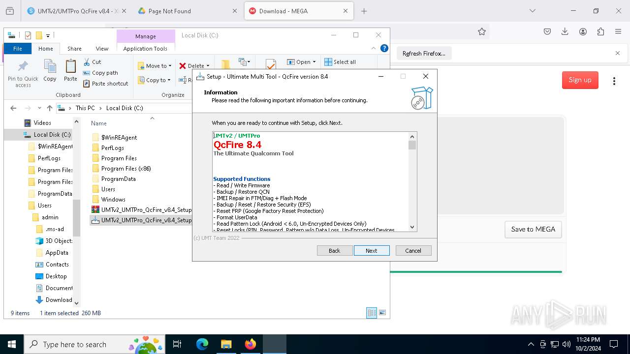Open Firefox extensions puzzle icon
630x354 pixels.
[x=600, y=31]
